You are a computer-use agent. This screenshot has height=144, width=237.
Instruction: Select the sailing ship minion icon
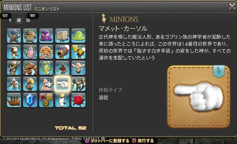click(14, 100)
